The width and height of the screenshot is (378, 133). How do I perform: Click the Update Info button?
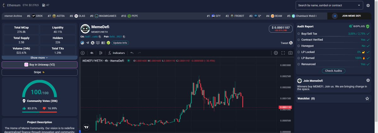120,43
